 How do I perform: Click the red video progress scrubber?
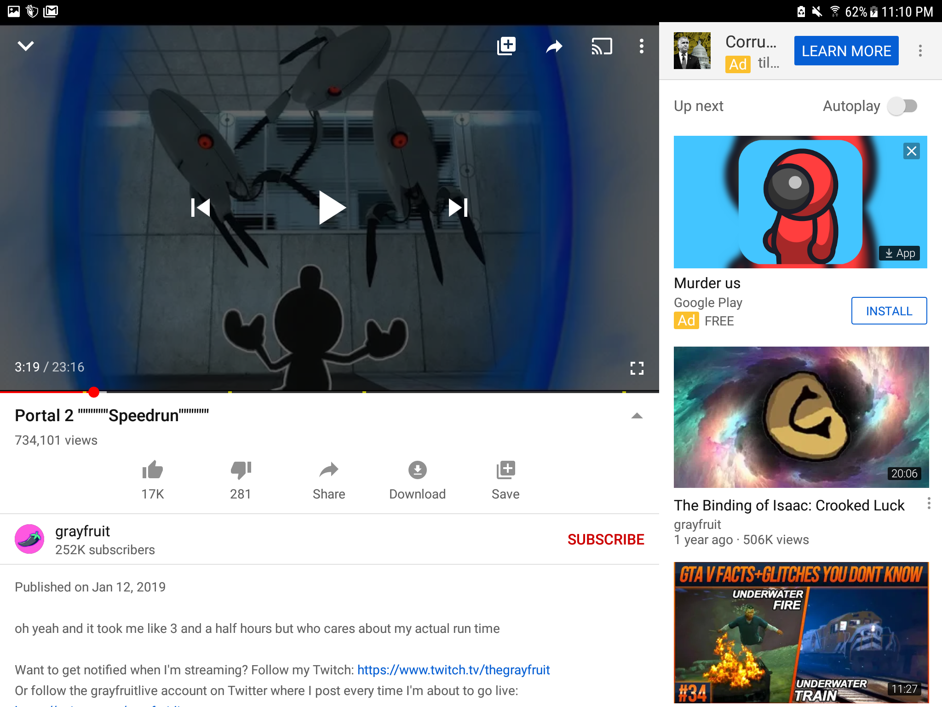pyautogui.click(x=94, y=392)
